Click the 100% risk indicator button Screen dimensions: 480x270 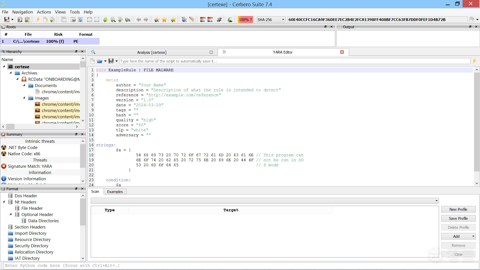245,19
